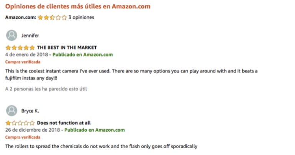Click Bryce K.'s one-star review rating
Image resolution: width=295 pixels, height=155 pixels.
coord(20,123)
